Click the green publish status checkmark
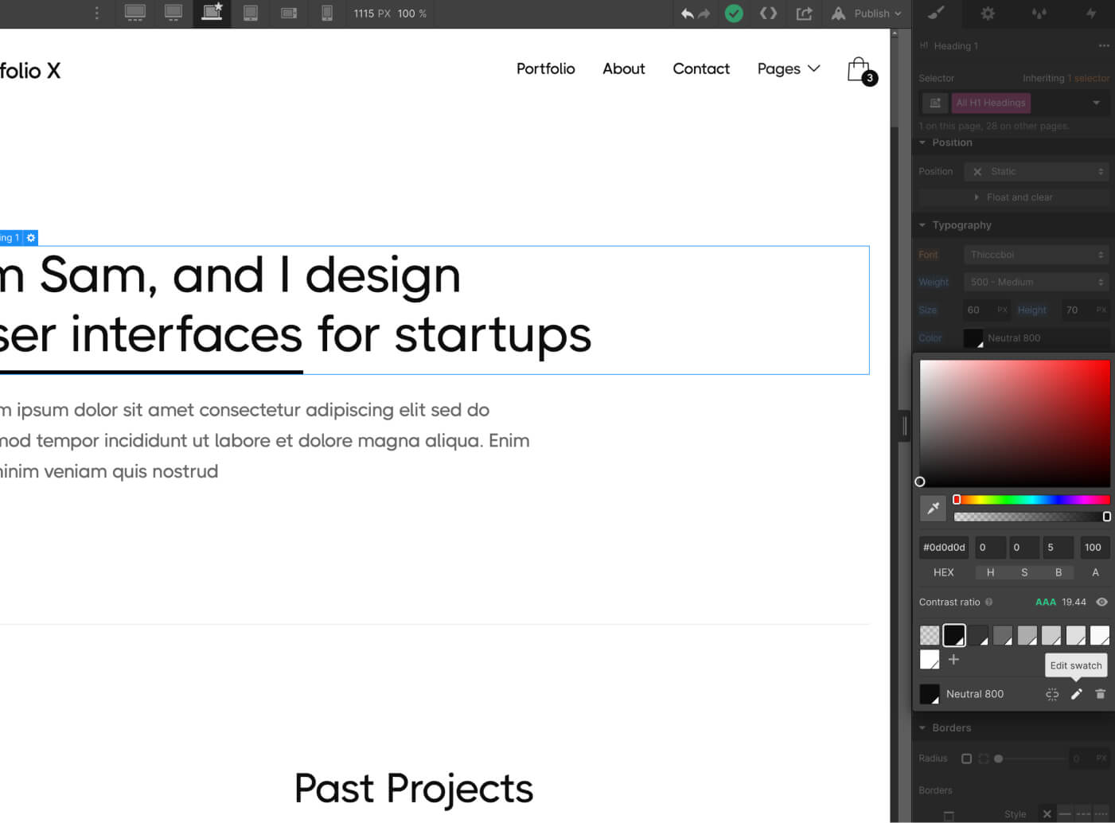Viewport: 1115px width, 823px height. click(x=734, y=14)
